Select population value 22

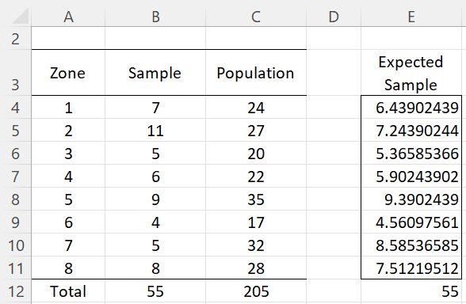(x=255, y=176)
